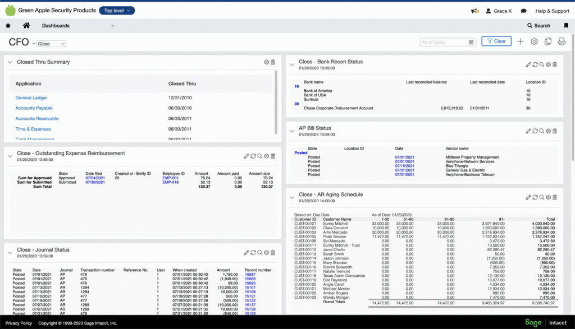Magnify the Outstanding Expense Reimbursement report
The image size is (575, 329).
click(259, 156)
